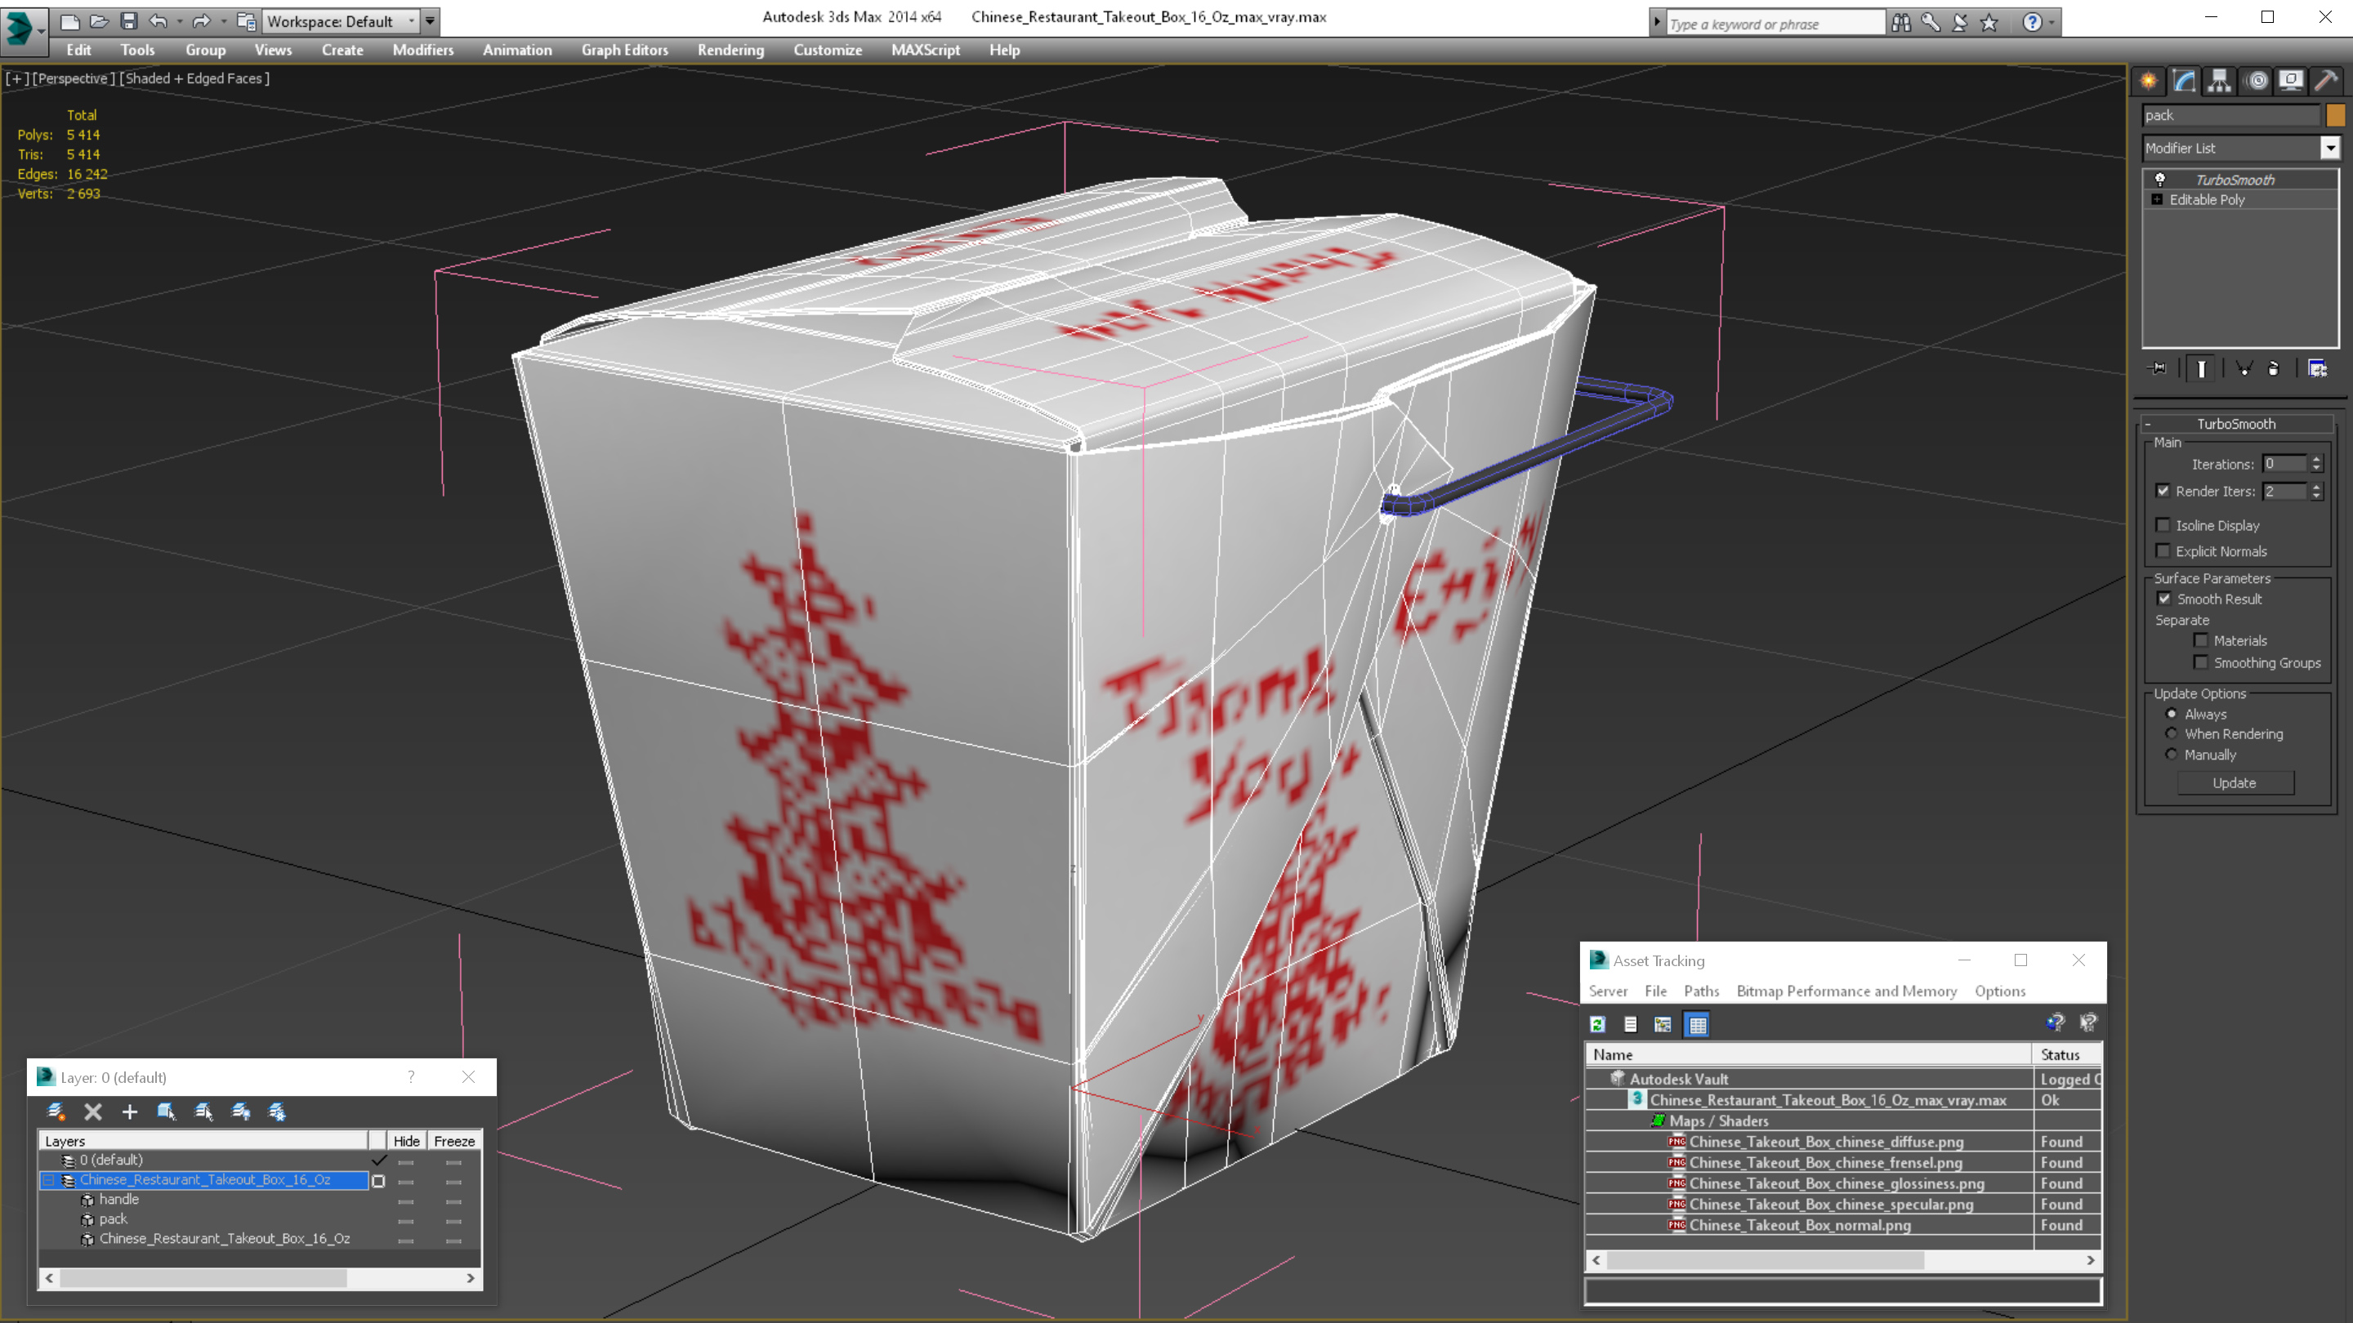The image size is (2353, 1323).
Task: Click Add Selected Objects plus icon in Layer dialog
Action: (130, 1111)
